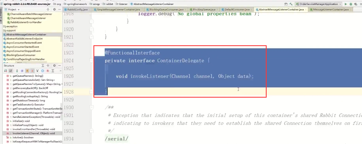
Task: Run OrderServiceManagerApplication with the green play icon
Action: (x=346, y=4)
